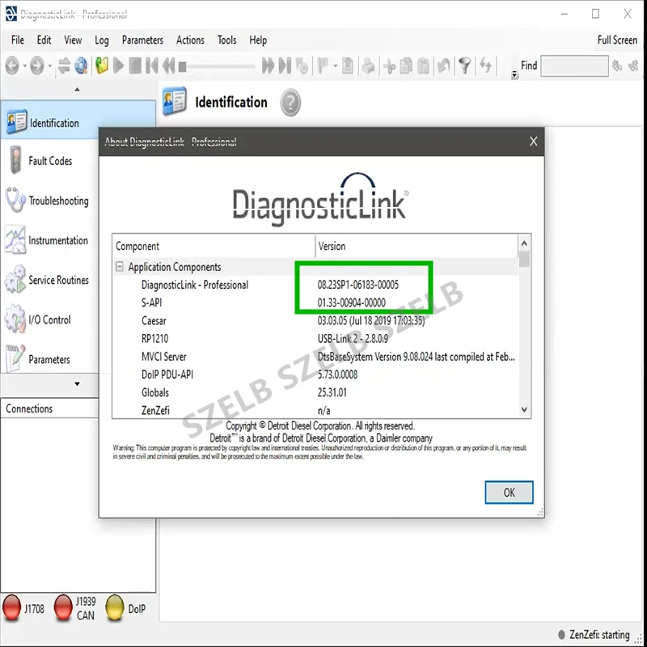Click the play log button
The width and height of the screenshot is (647, 647).
118,66
